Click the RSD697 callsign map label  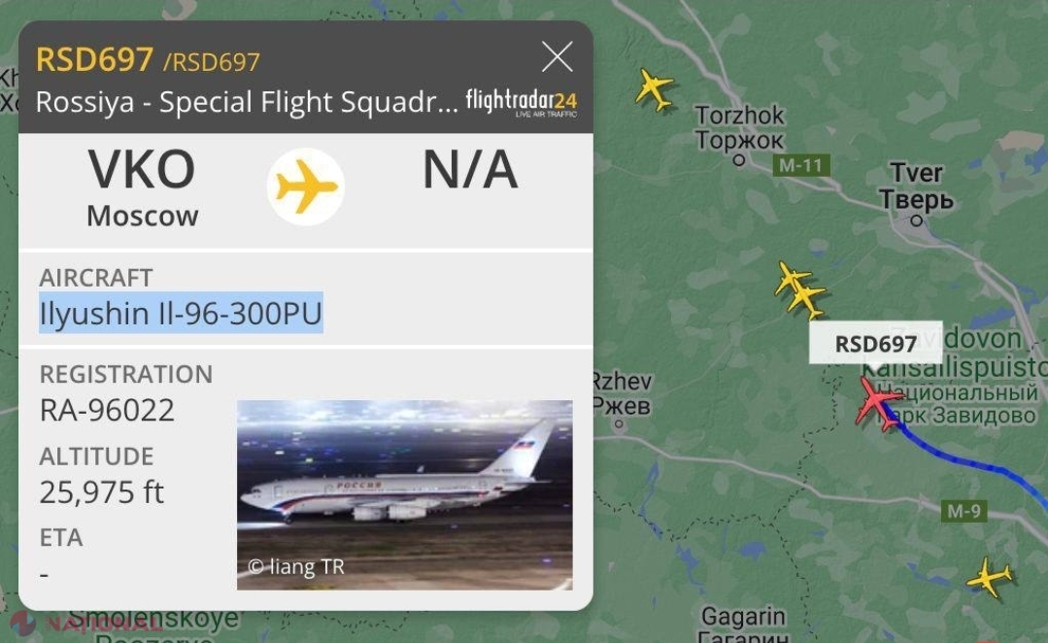[875, 343]
